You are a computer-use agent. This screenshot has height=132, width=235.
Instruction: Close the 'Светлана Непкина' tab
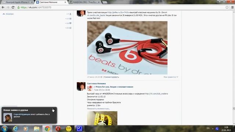coord(65,2)
